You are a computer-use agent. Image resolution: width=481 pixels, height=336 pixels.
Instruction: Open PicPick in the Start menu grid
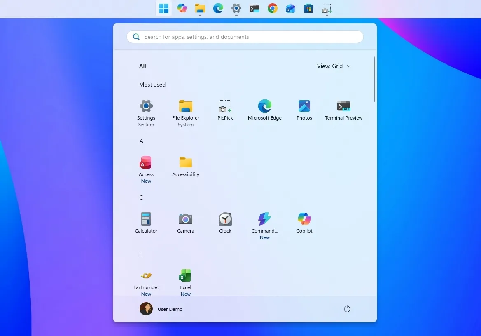click(x=225, y=110)
